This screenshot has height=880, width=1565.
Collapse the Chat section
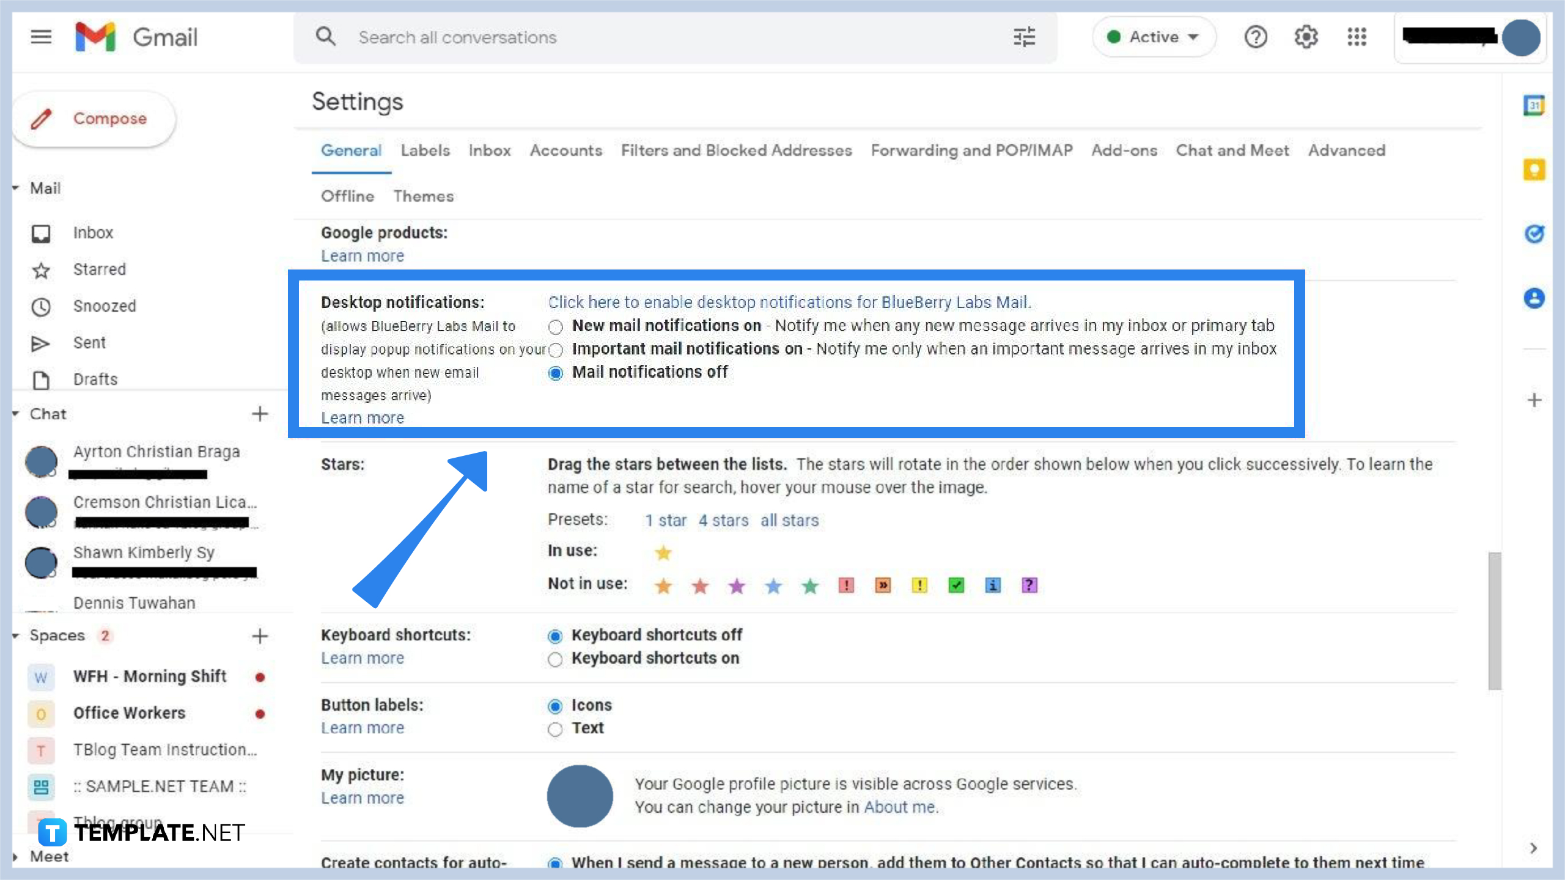tap(15, 413)
